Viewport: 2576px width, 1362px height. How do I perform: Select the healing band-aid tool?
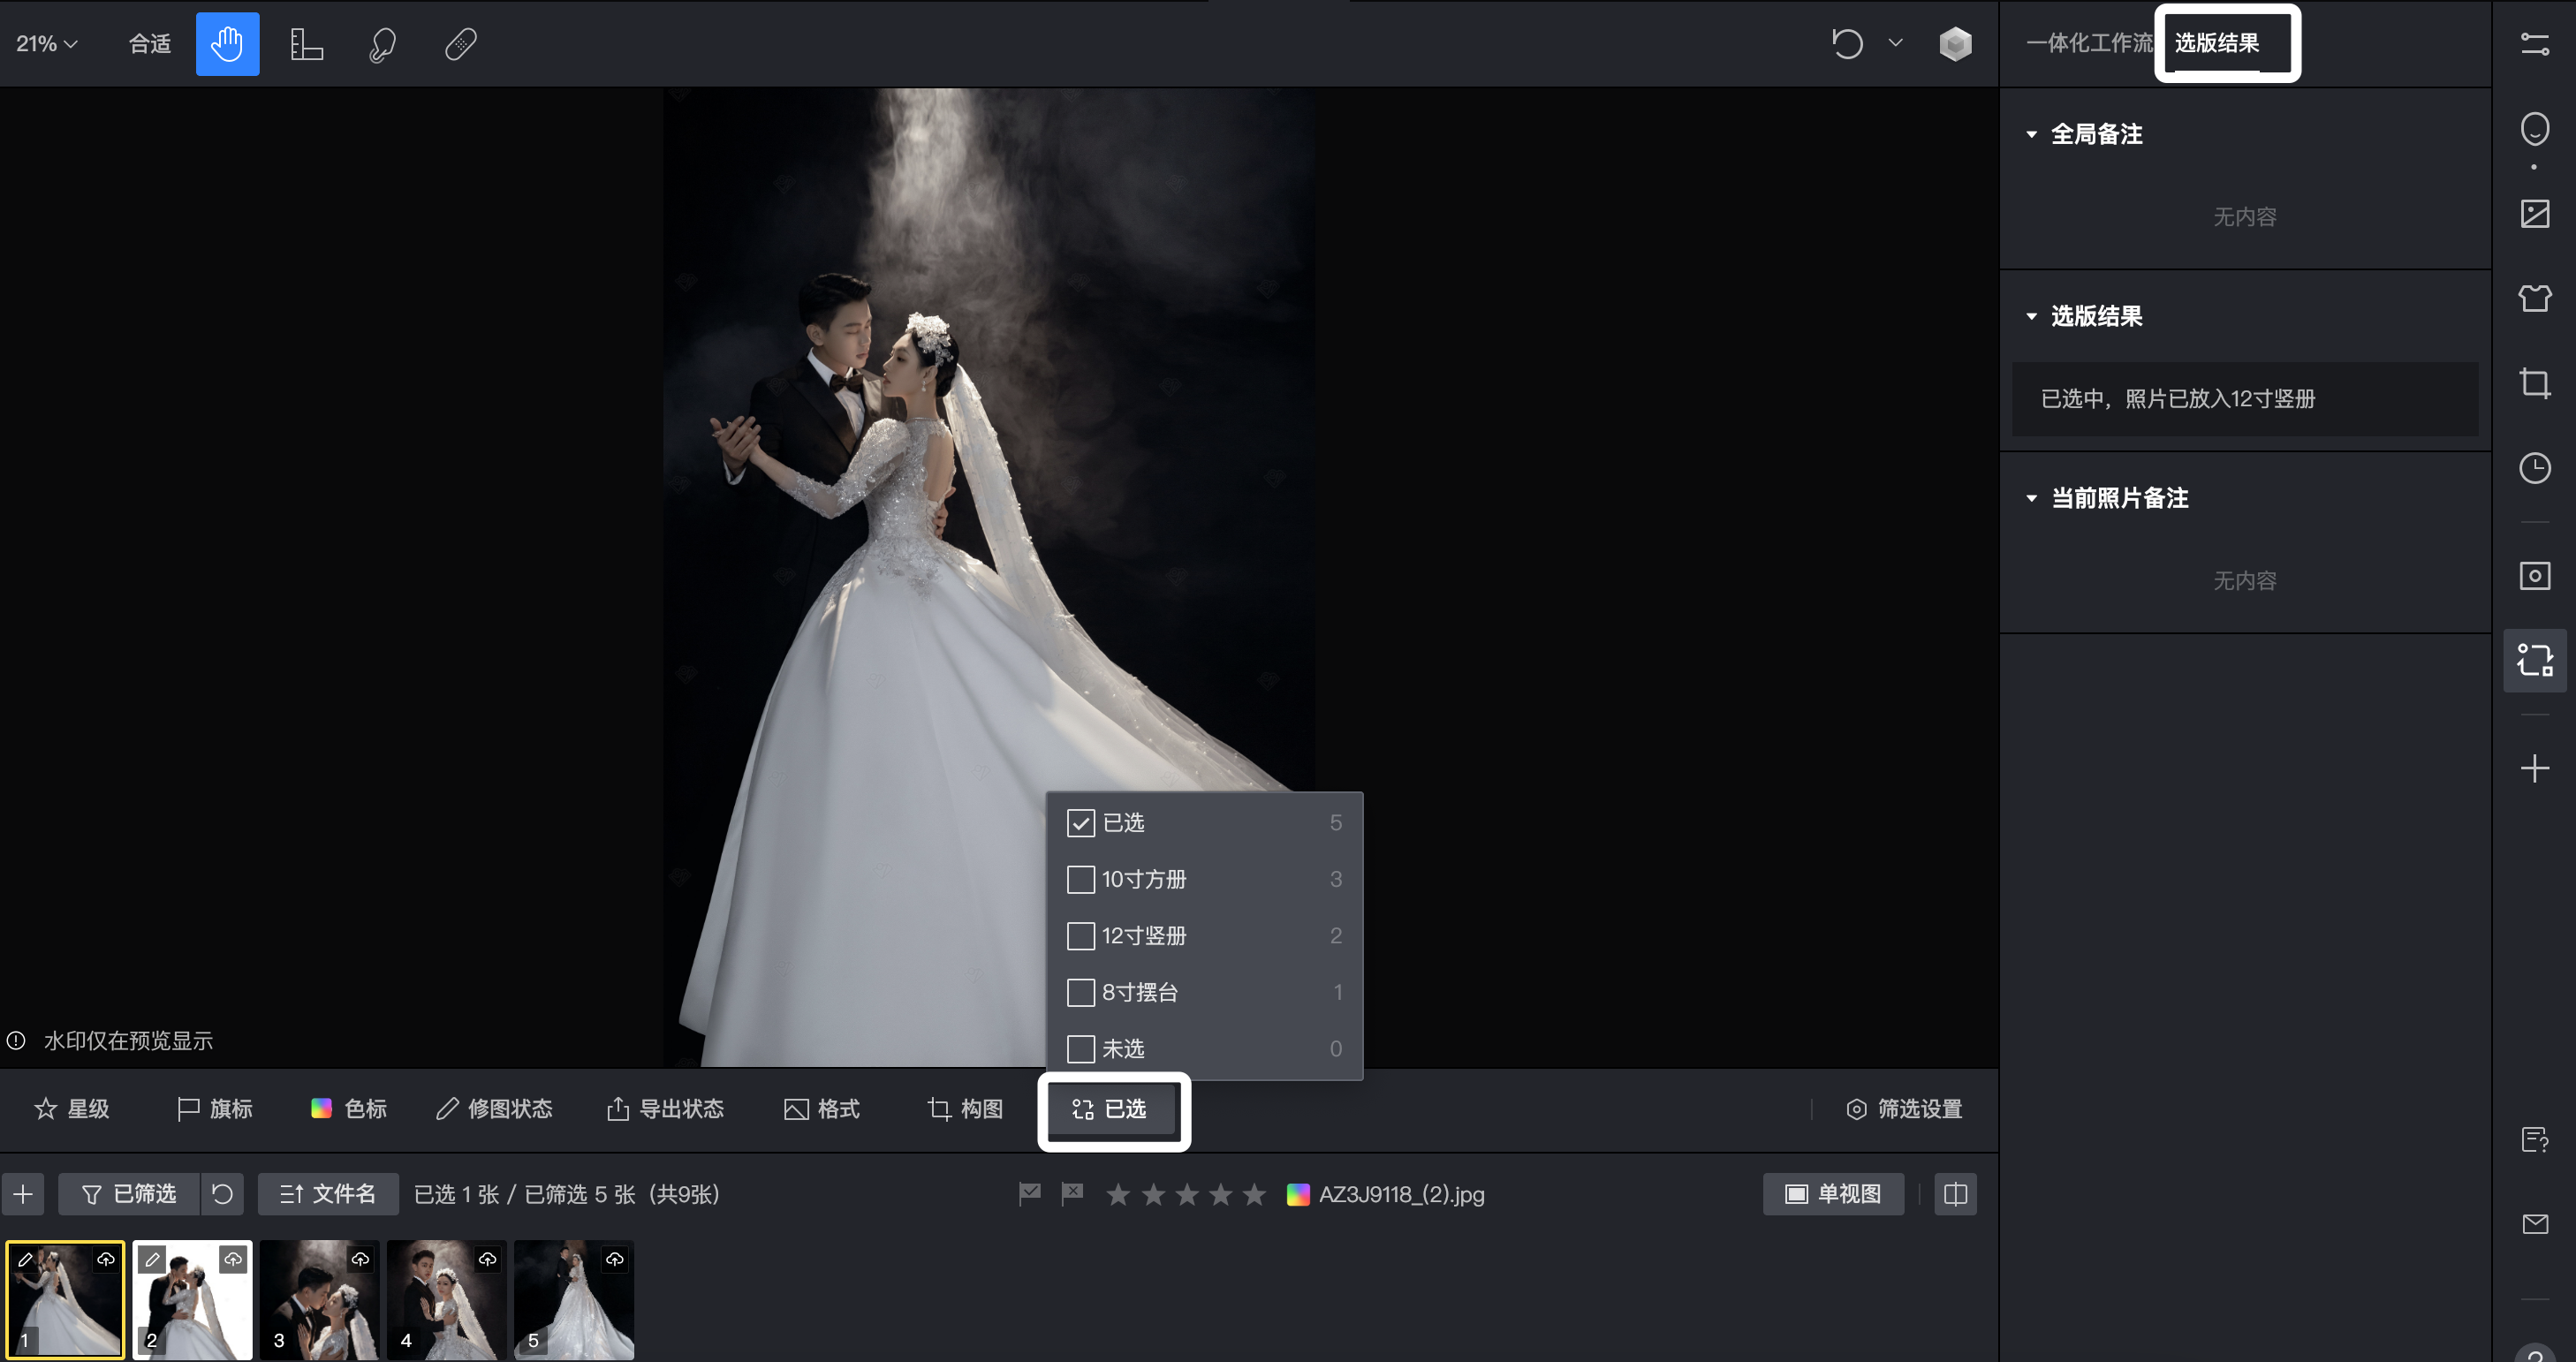point(460,43)
